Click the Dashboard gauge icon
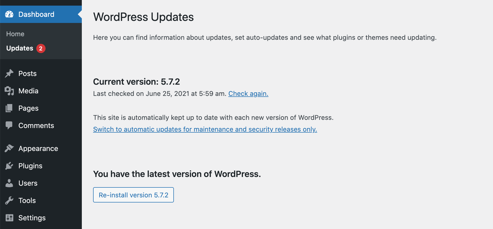This screenshot has height=229, width=493. tap(9, 14)
